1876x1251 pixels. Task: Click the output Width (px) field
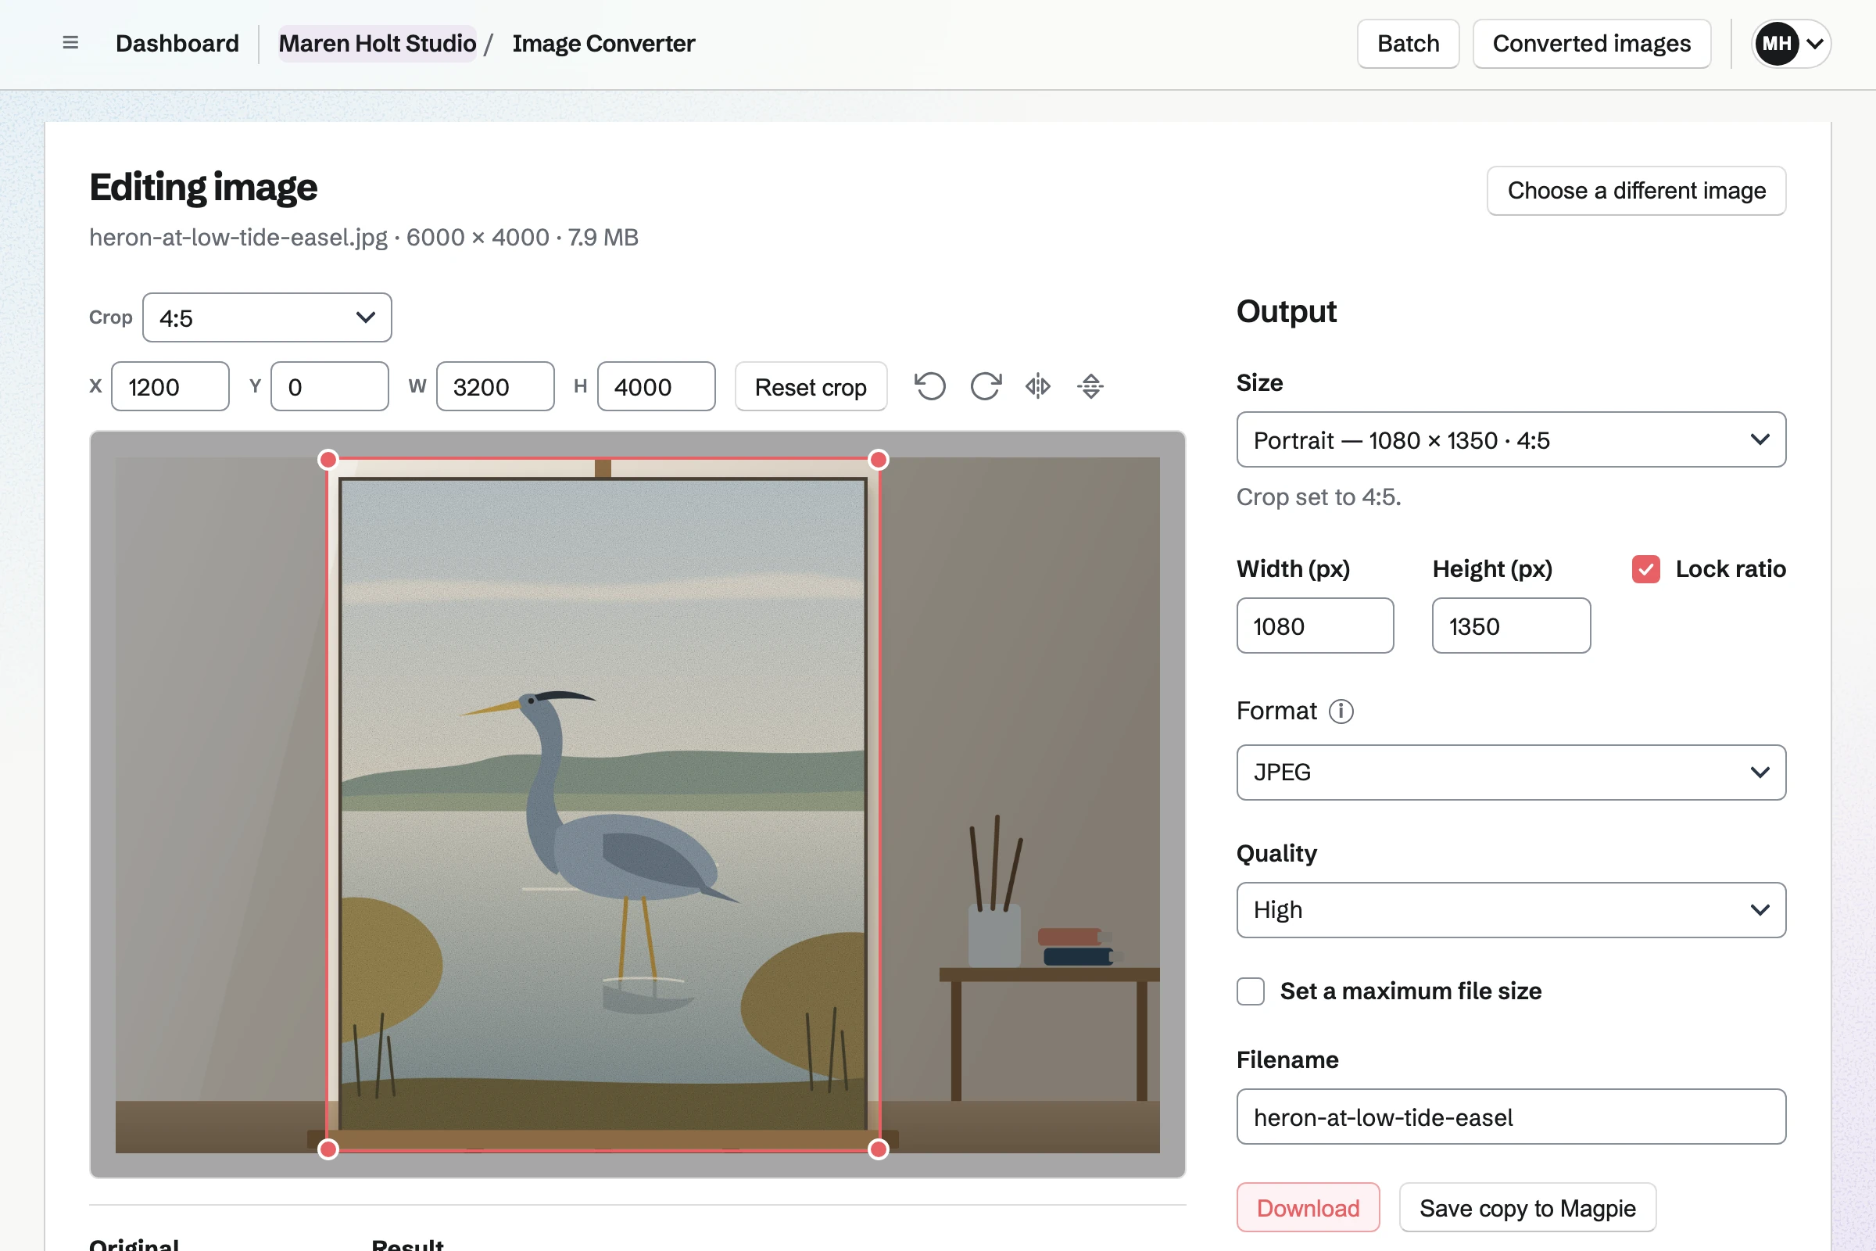pos(1315,626)
